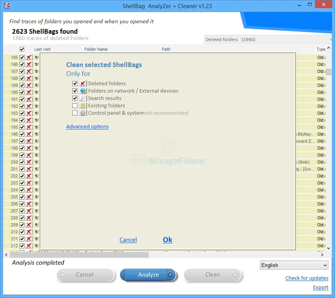Click the red X icon in row 191
The image size is (335, 298).
29,99
